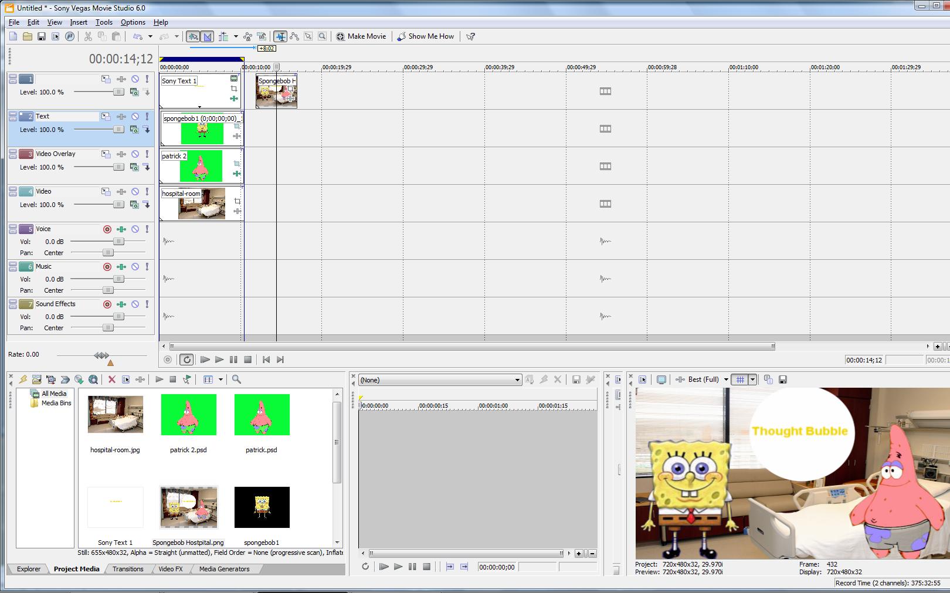Click the media search magnifier icon

click(236, 379)
